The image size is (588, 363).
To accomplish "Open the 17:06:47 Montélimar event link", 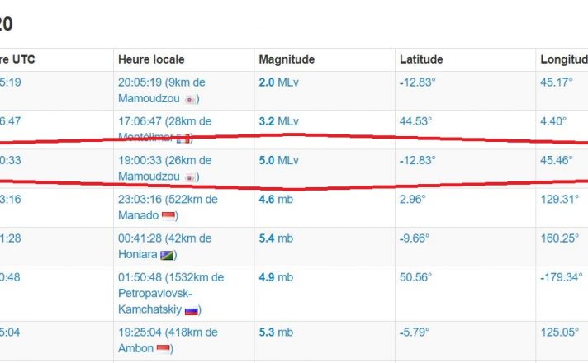I will click(x=164, y=130).
